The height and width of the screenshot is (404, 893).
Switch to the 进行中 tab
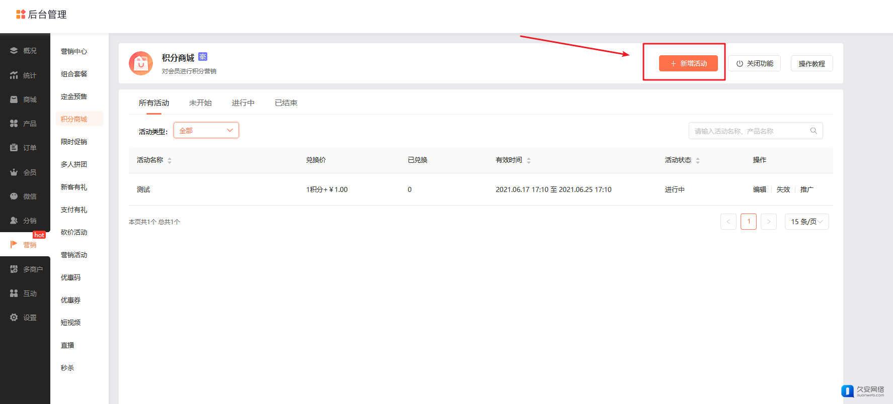coord(243,103)
